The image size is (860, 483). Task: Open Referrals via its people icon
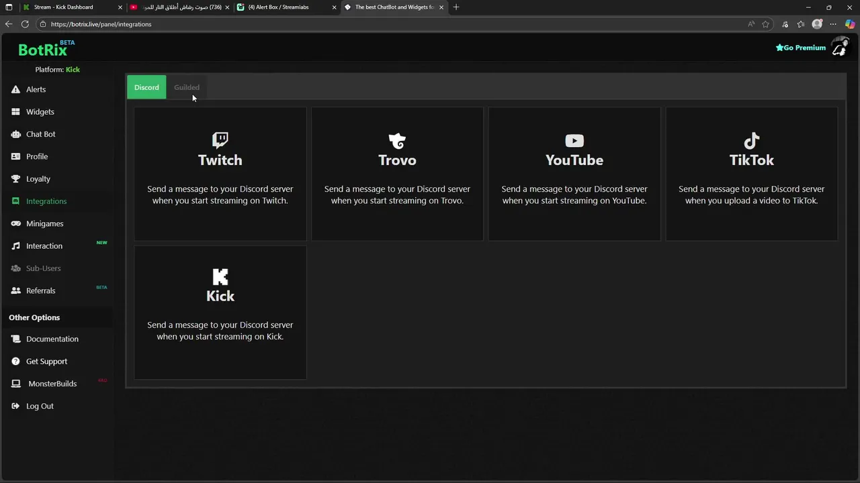tap(15, 290)
